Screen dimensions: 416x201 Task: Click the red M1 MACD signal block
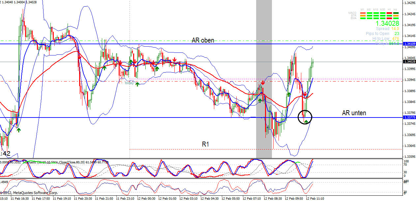pos(363,13)
